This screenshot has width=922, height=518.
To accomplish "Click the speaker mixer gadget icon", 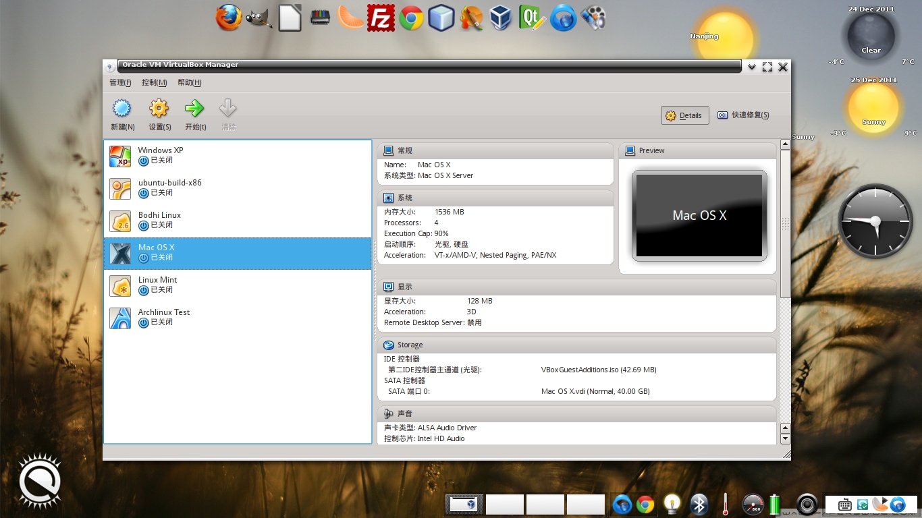I will (x=807, y=504).
